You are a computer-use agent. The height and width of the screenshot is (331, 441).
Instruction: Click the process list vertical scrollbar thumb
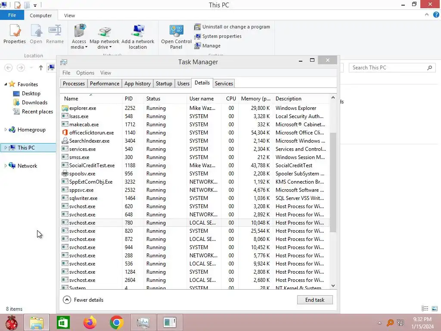[333, 182]
